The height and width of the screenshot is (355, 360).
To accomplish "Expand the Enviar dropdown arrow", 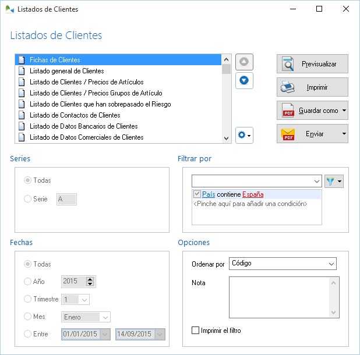I will point(345,134).
